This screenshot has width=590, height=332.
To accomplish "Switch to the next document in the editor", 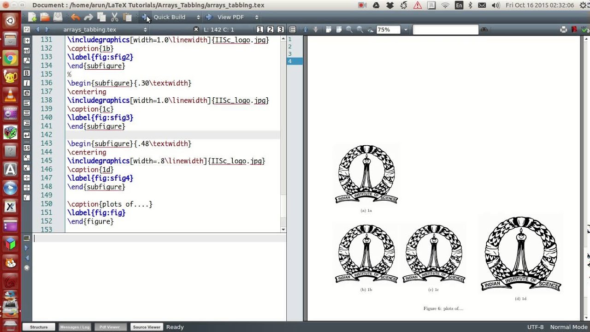I will (47, 30).
